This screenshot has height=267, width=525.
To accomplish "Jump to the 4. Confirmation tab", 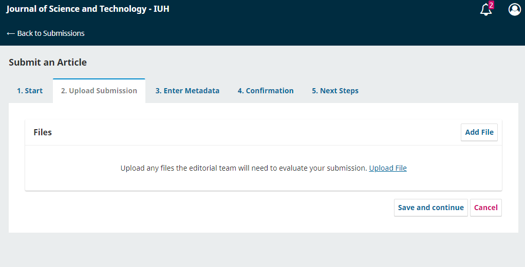I will pyautogui.click(x=266, y=91).
